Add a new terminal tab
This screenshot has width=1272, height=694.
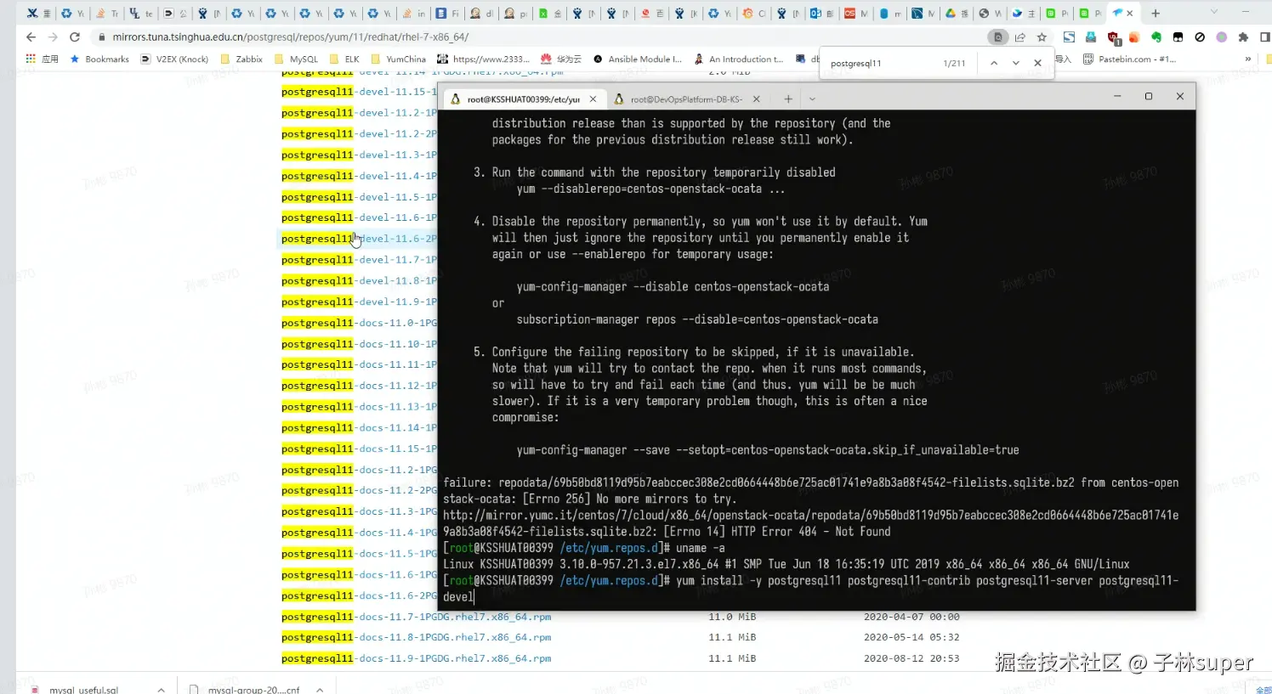pos(788,99)
